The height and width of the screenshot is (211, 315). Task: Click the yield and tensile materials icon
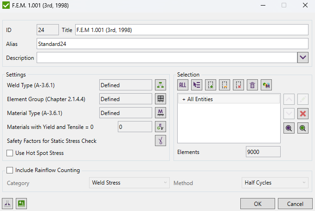160,127
